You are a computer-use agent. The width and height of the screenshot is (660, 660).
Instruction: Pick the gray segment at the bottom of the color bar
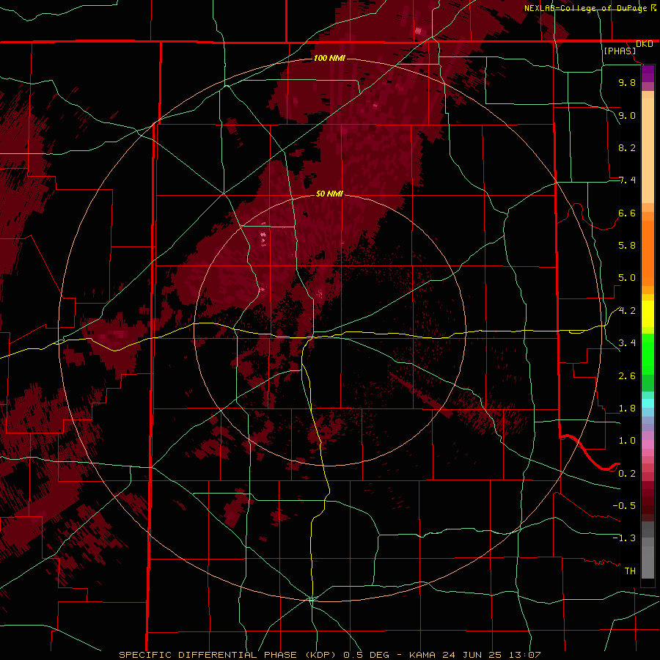point(648,562)
